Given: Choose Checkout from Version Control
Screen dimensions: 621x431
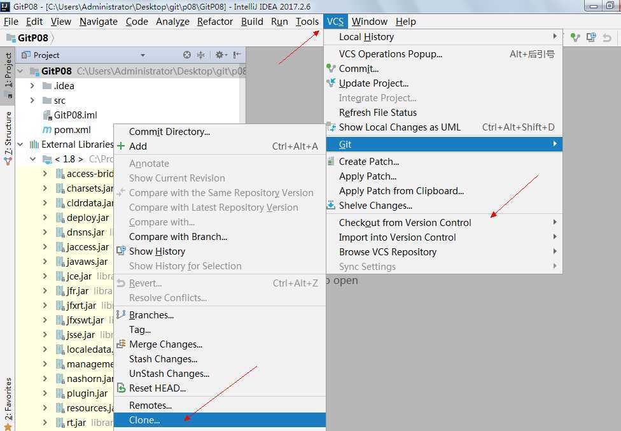Looking at the screenshot, I should pyautogui.click(x=405, y=223).
